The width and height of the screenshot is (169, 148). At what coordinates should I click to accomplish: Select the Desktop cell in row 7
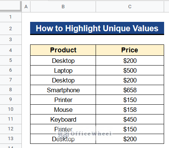[x=63, y=80]
